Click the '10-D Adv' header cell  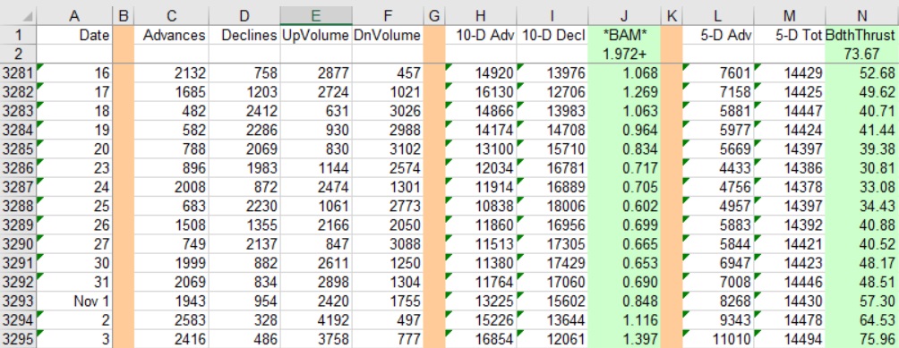481,35
